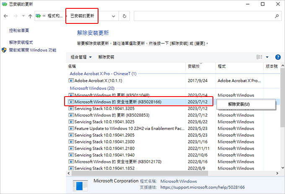Click the search magnifier icon

click(277, 16)
